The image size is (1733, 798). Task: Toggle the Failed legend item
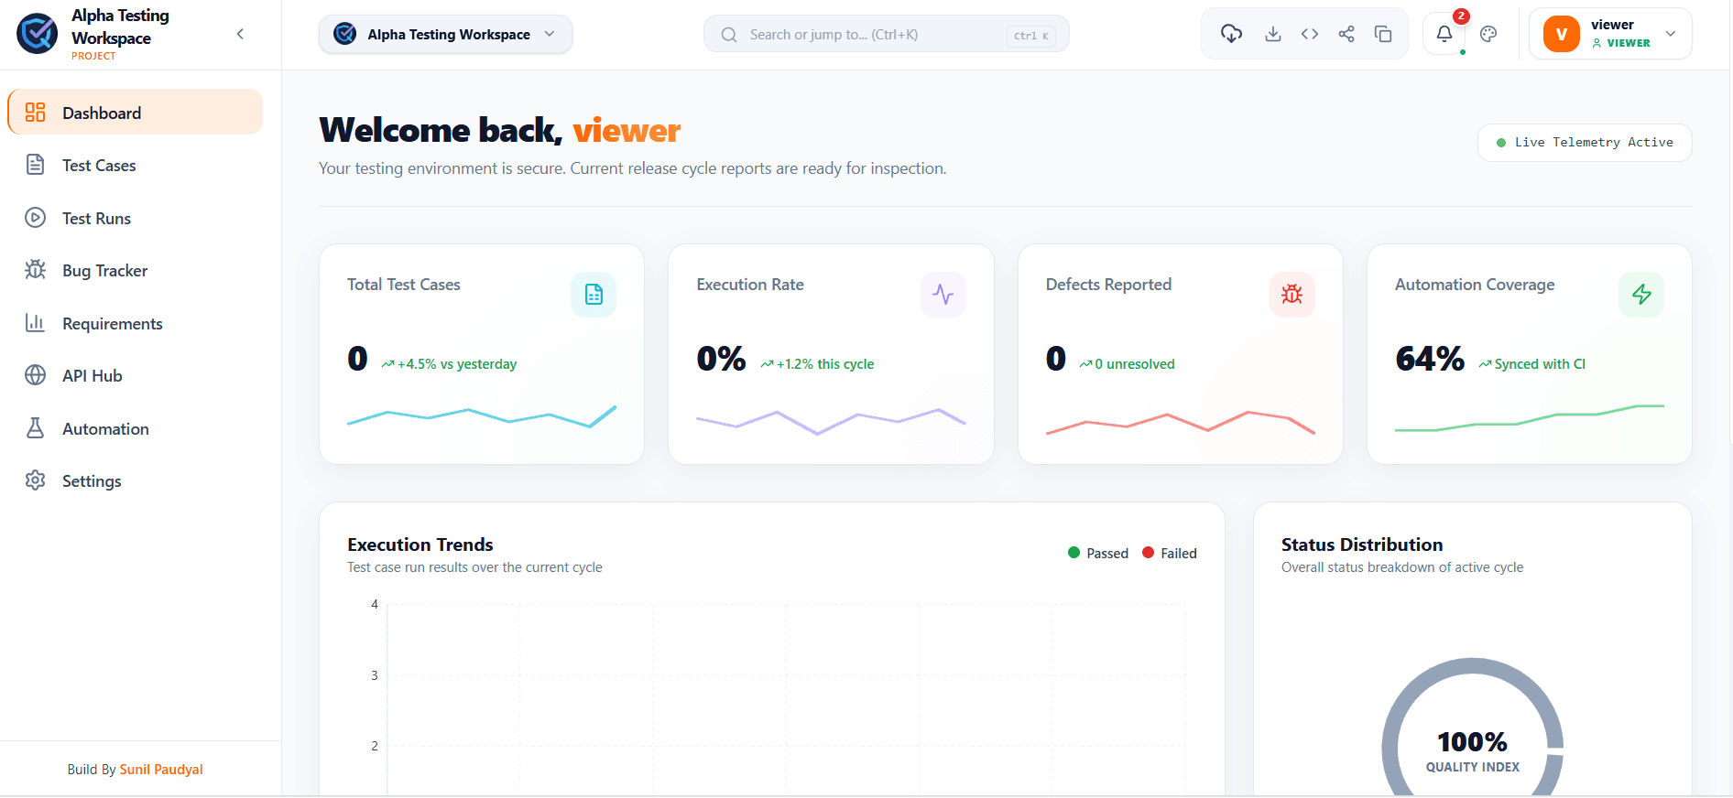pyautogui.click(x=1170, y=553)
